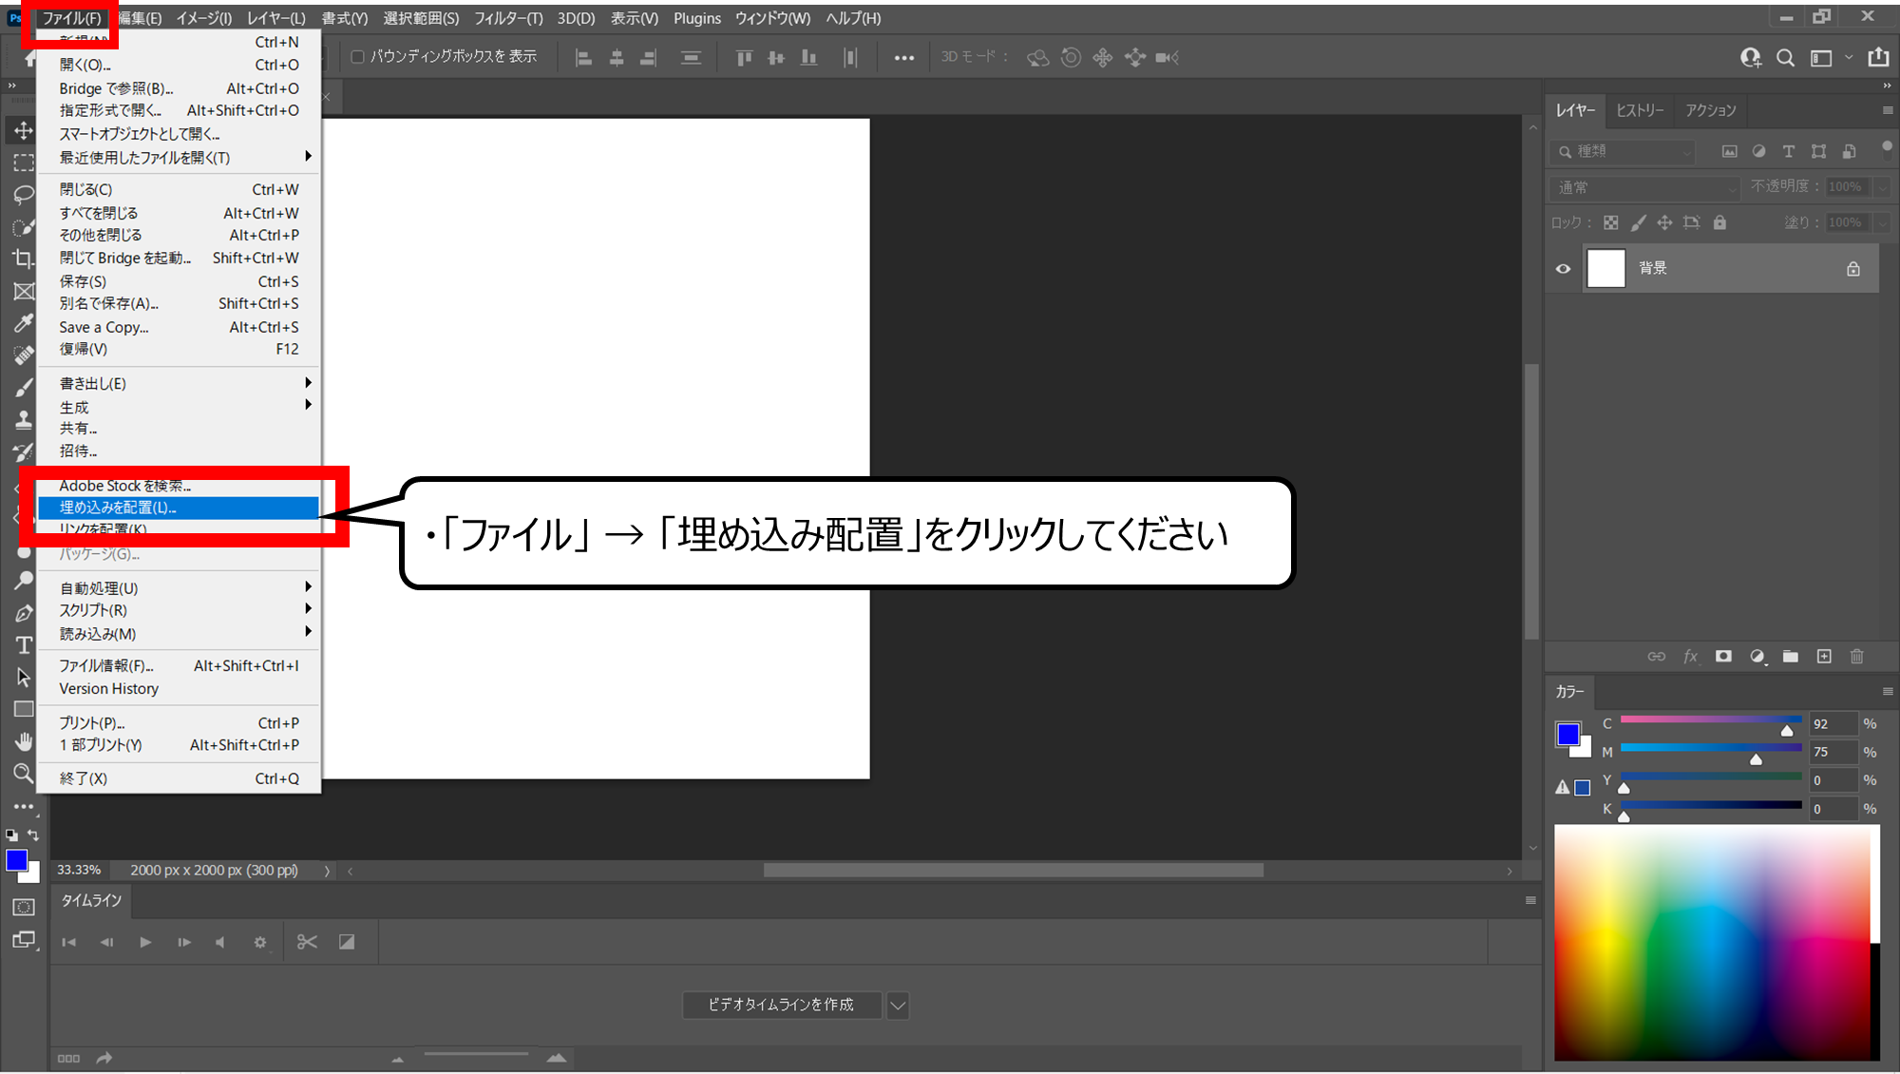
Task: Open Version History entry
Action: (179, 689)
